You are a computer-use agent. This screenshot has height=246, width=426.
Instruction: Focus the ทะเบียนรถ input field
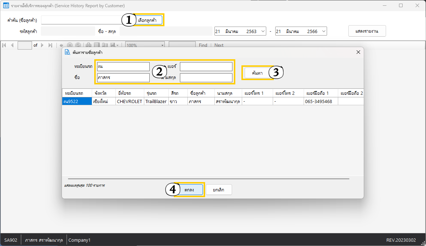[123, 67]
